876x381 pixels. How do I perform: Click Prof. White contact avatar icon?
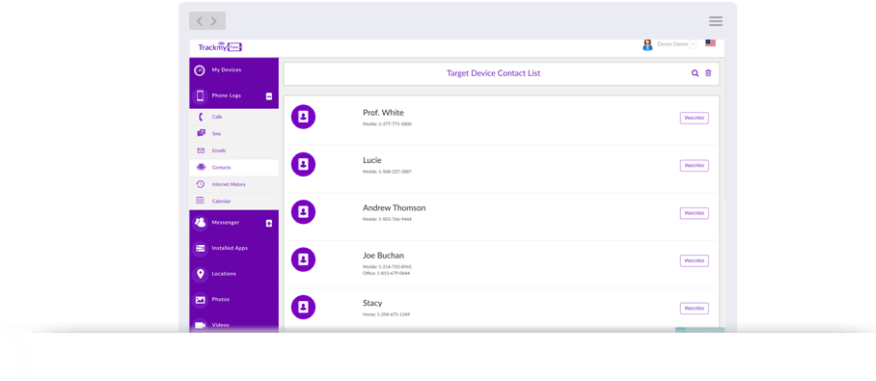pos(303,117)
